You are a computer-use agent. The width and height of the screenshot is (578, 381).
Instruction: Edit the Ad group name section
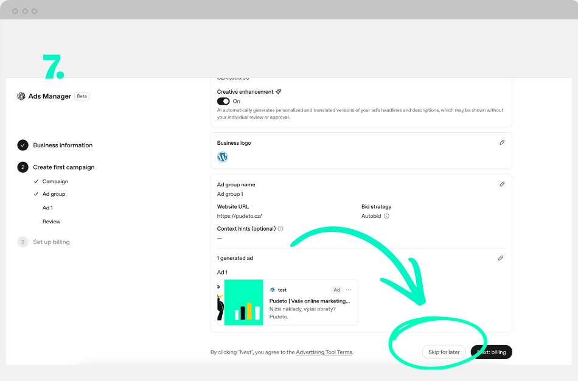click(x=502, y=184)
